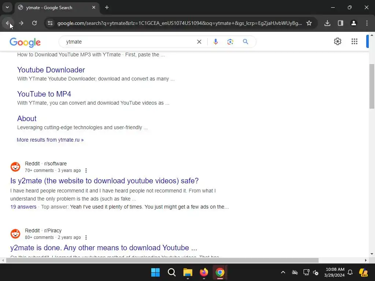This screenshot has height=281, width=375.
Task: Open Chrome downloads icon
Action: click(327, 23)
